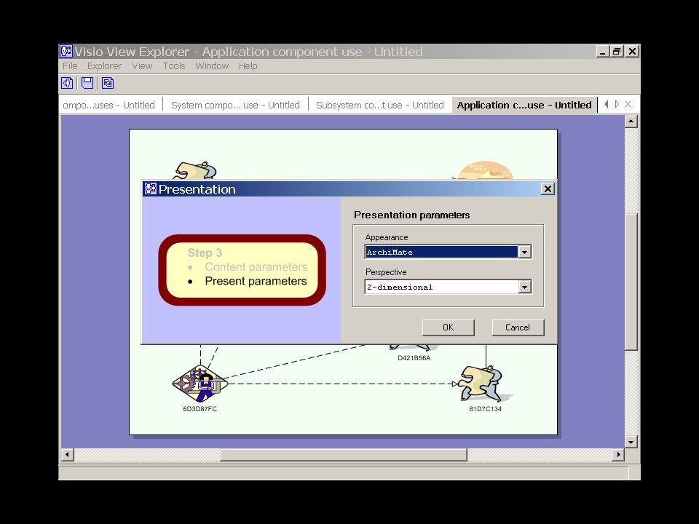Select the orange round shape at top right of diagram
Screen dimensions: 699x524
coord(485,170)
